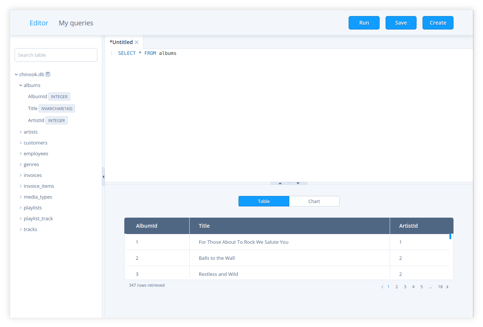Expand the artists table node
483x327 pixels.
pos(21,132)
